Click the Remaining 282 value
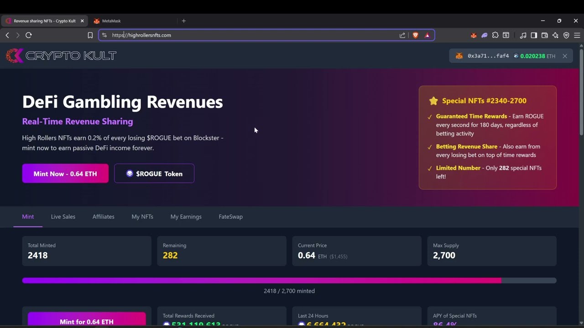 click(x=170, y=256)
